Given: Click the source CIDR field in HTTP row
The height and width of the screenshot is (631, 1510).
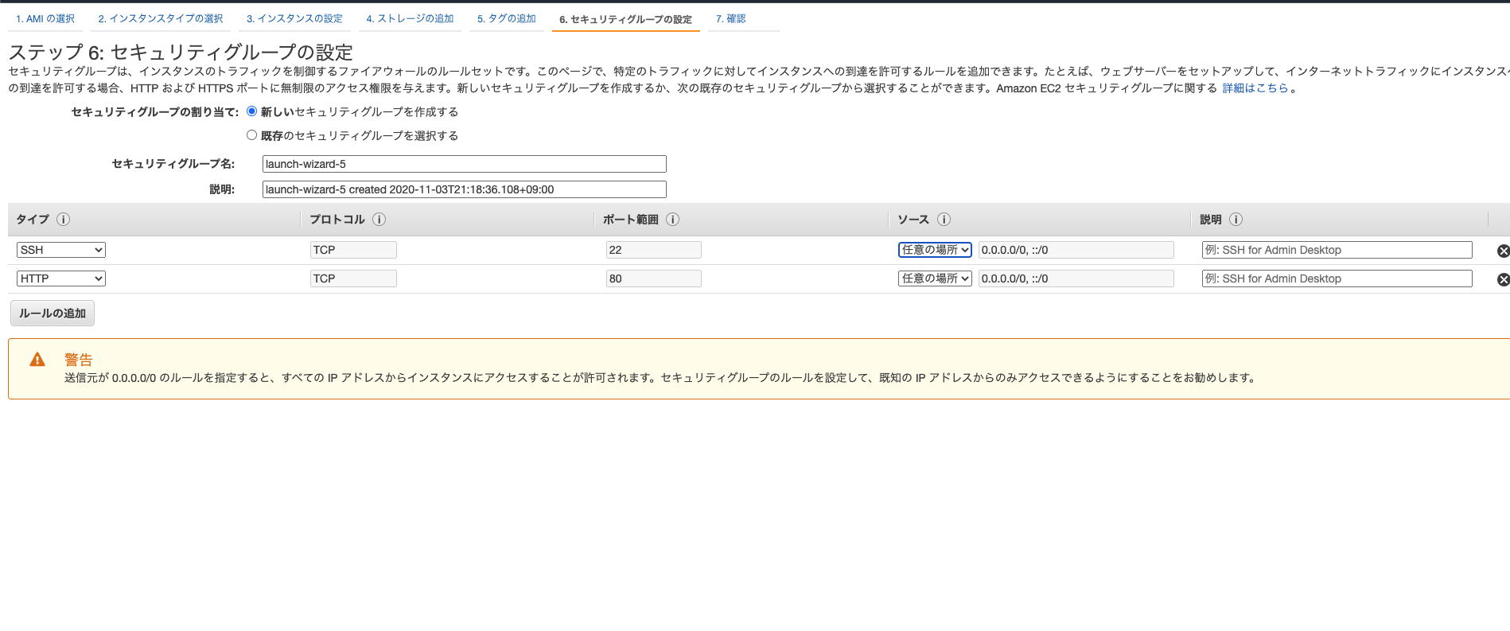Looking at the screenshot, I should (x=1076, y=278).
